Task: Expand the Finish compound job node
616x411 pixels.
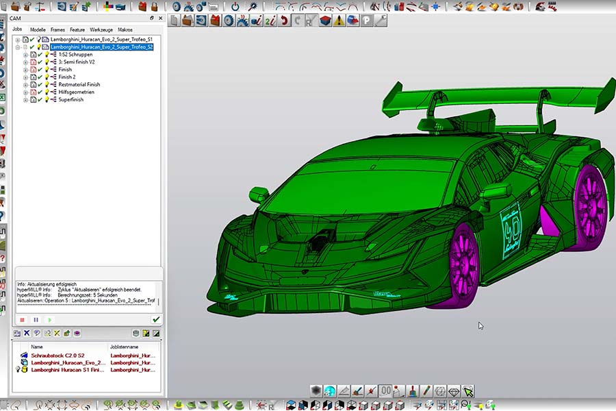Action: click(25, 70)
